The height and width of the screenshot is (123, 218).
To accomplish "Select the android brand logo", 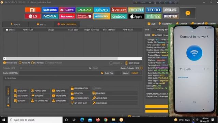I will [119, 16].
